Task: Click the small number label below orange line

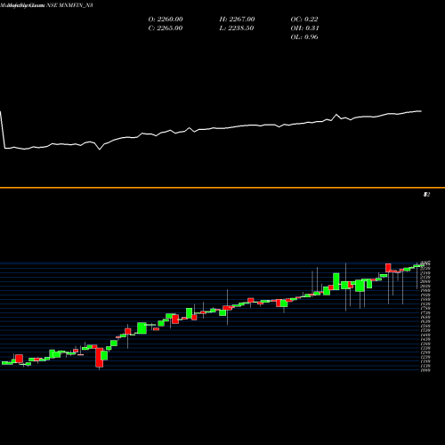Action: click(x=426, y=195)
